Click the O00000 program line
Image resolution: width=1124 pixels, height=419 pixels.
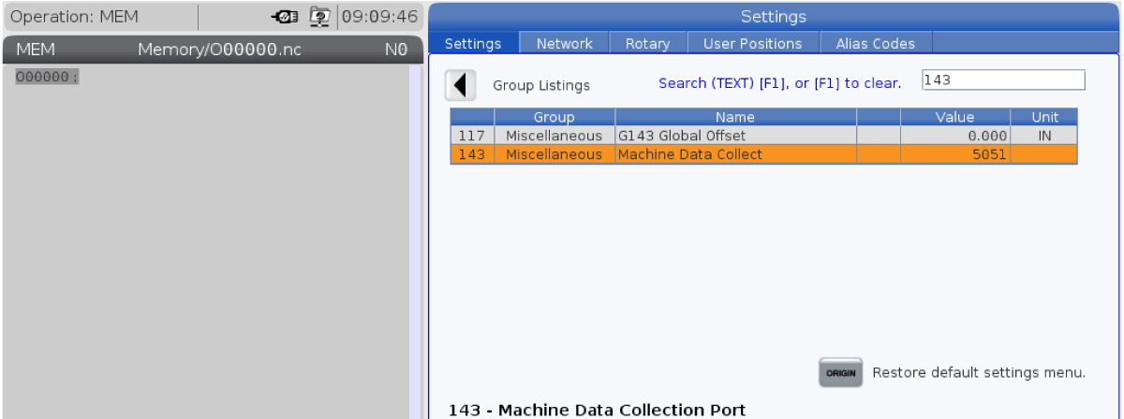(x=47, y=77)
